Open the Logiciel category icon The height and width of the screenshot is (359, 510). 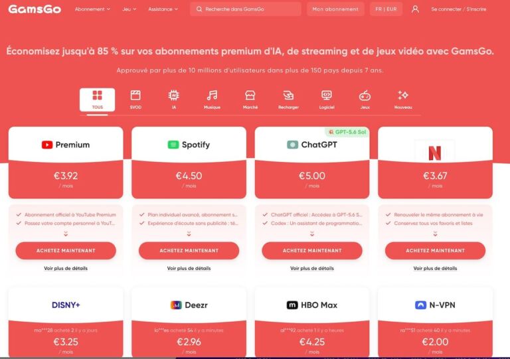[x=327, y=96]
